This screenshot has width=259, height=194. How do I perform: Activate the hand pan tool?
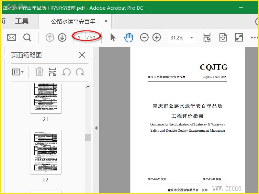[x=128, y=38]
